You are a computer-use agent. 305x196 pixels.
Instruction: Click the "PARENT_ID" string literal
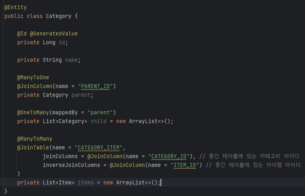tap(95, 86)
